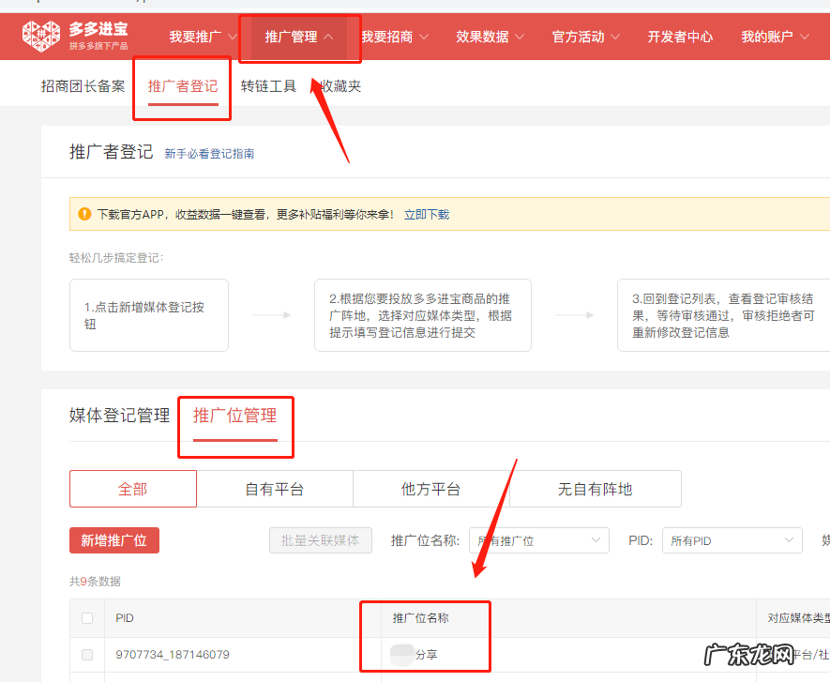
Task: Collapse the expanded 推广管理 menu
Action: (x=295, y=36)
